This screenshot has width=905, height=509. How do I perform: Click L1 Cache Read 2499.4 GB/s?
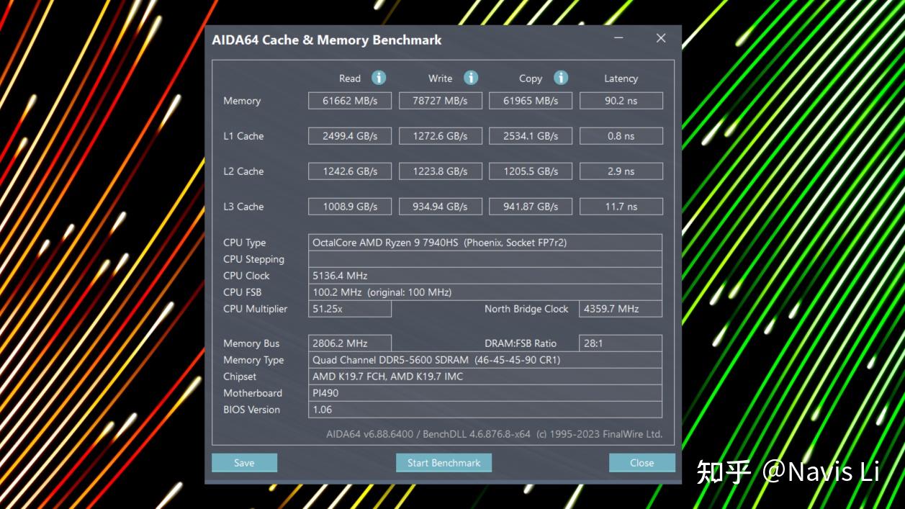(x=350, y=136)
